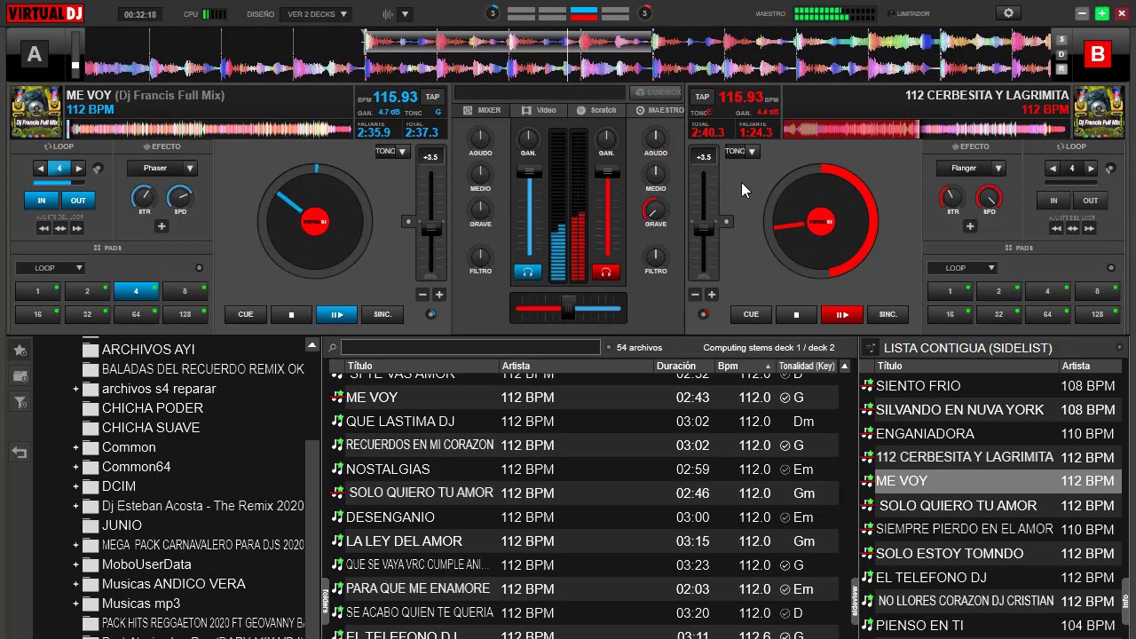
Task: Switch to the MAESTRO tab
Action: (x=659, y=110)
